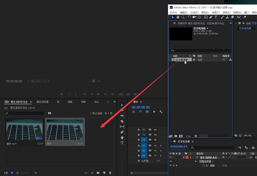Select the After Effects Rotation tool
The width and height of the screenshot is (257, 176).
tap(189, 17)
